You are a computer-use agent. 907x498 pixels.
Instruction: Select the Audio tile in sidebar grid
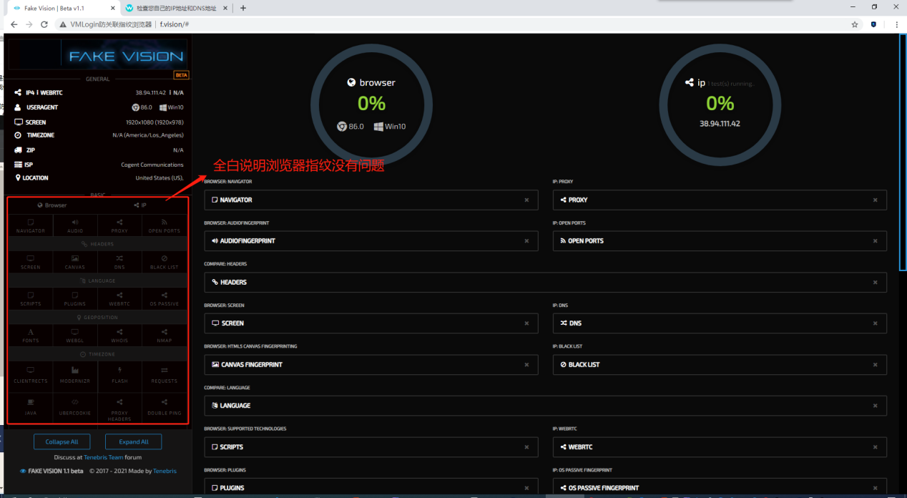click(x=75, y=225)
